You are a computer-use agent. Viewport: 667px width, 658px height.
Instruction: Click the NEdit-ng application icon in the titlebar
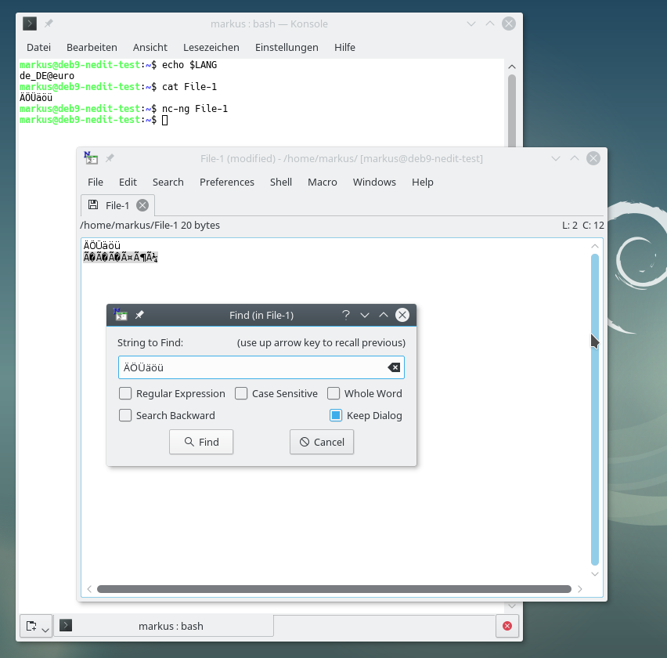pos(89,157)
